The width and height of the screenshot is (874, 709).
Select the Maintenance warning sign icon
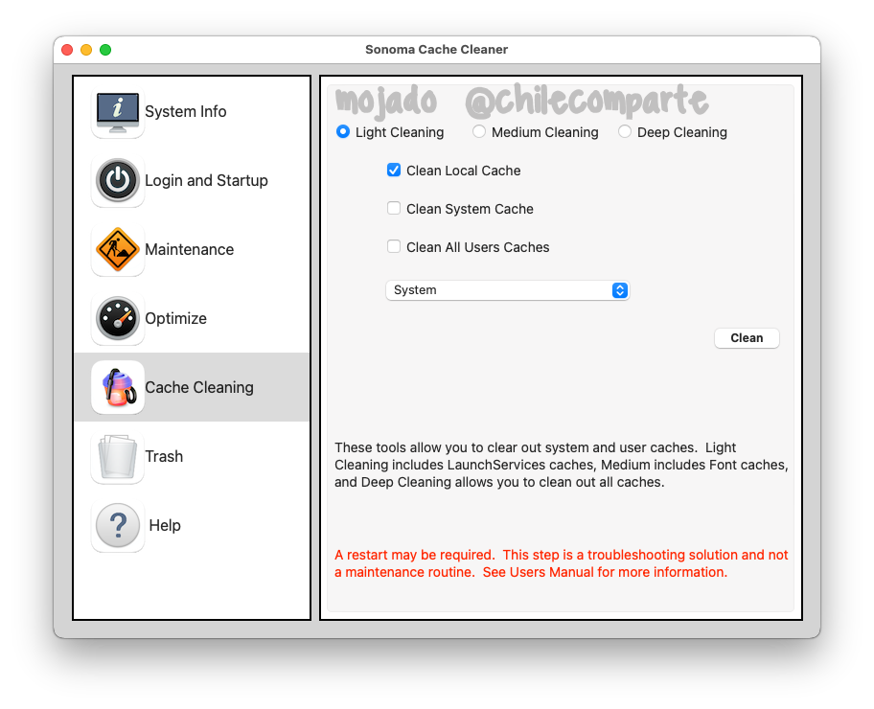[x=118, y=250]
